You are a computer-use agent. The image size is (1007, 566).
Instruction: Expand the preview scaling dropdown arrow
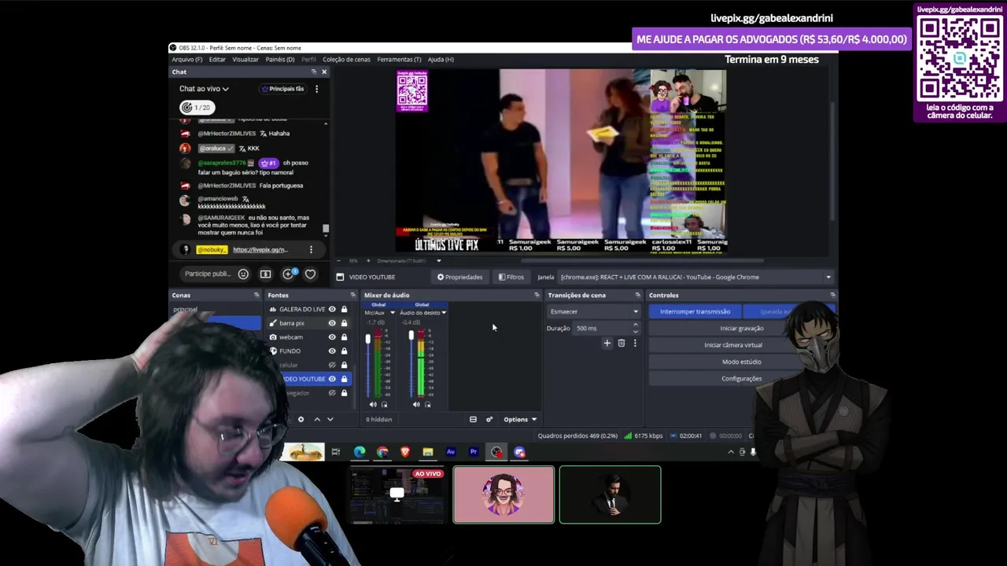[439, 260]
